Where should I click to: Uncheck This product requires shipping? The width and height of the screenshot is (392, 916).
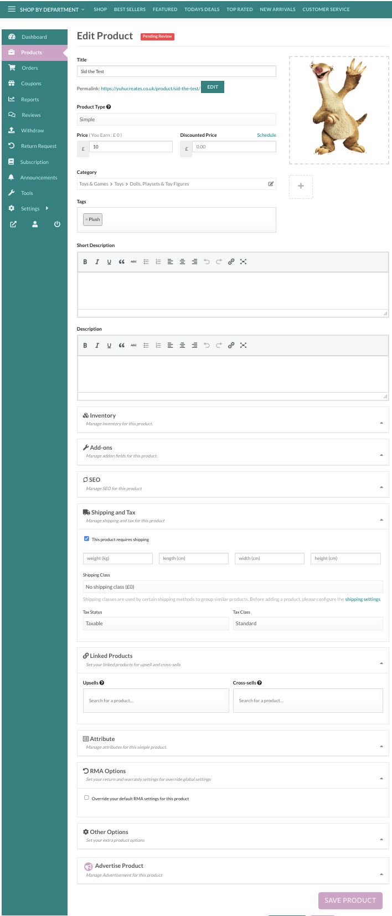86,538
